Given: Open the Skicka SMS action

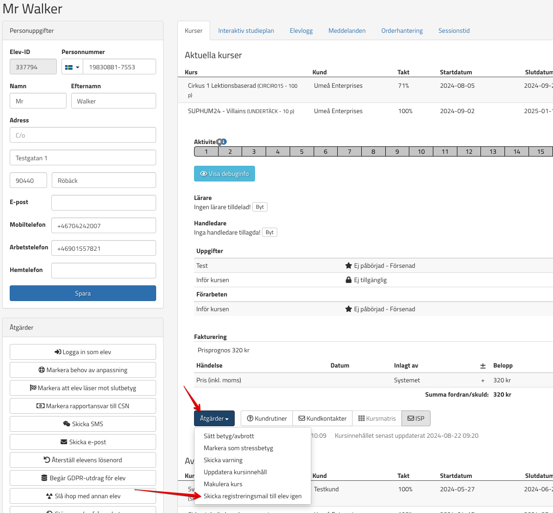Looking at the screenshot, I should [83, 424].
